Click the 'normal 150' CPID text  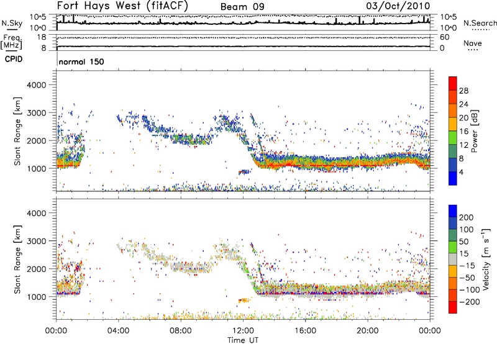click(81, 61)
